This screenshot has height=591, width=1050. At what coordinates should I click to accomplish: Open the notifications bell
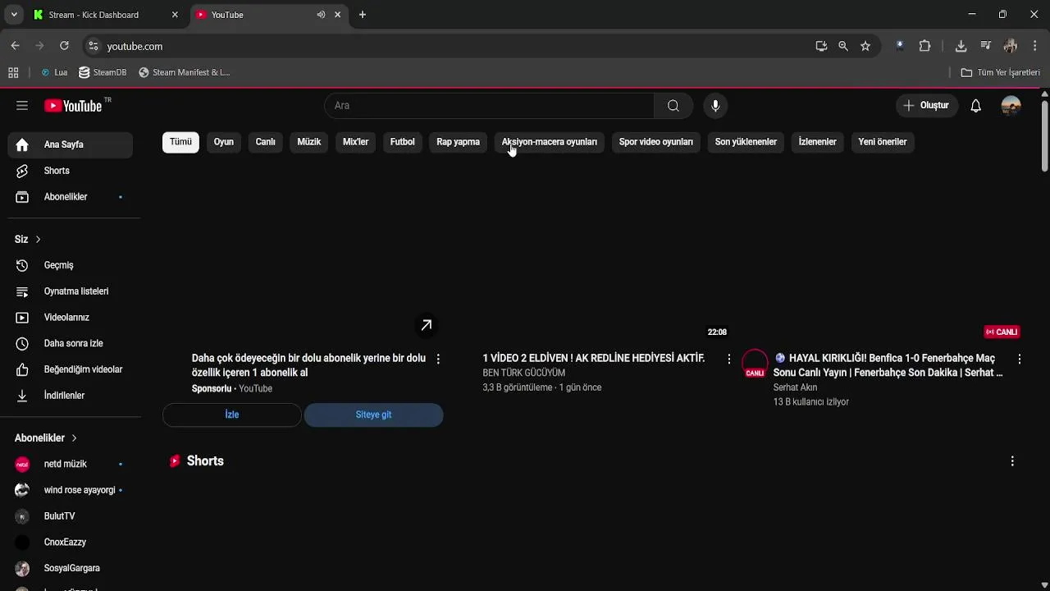click(x=975, y=105)
